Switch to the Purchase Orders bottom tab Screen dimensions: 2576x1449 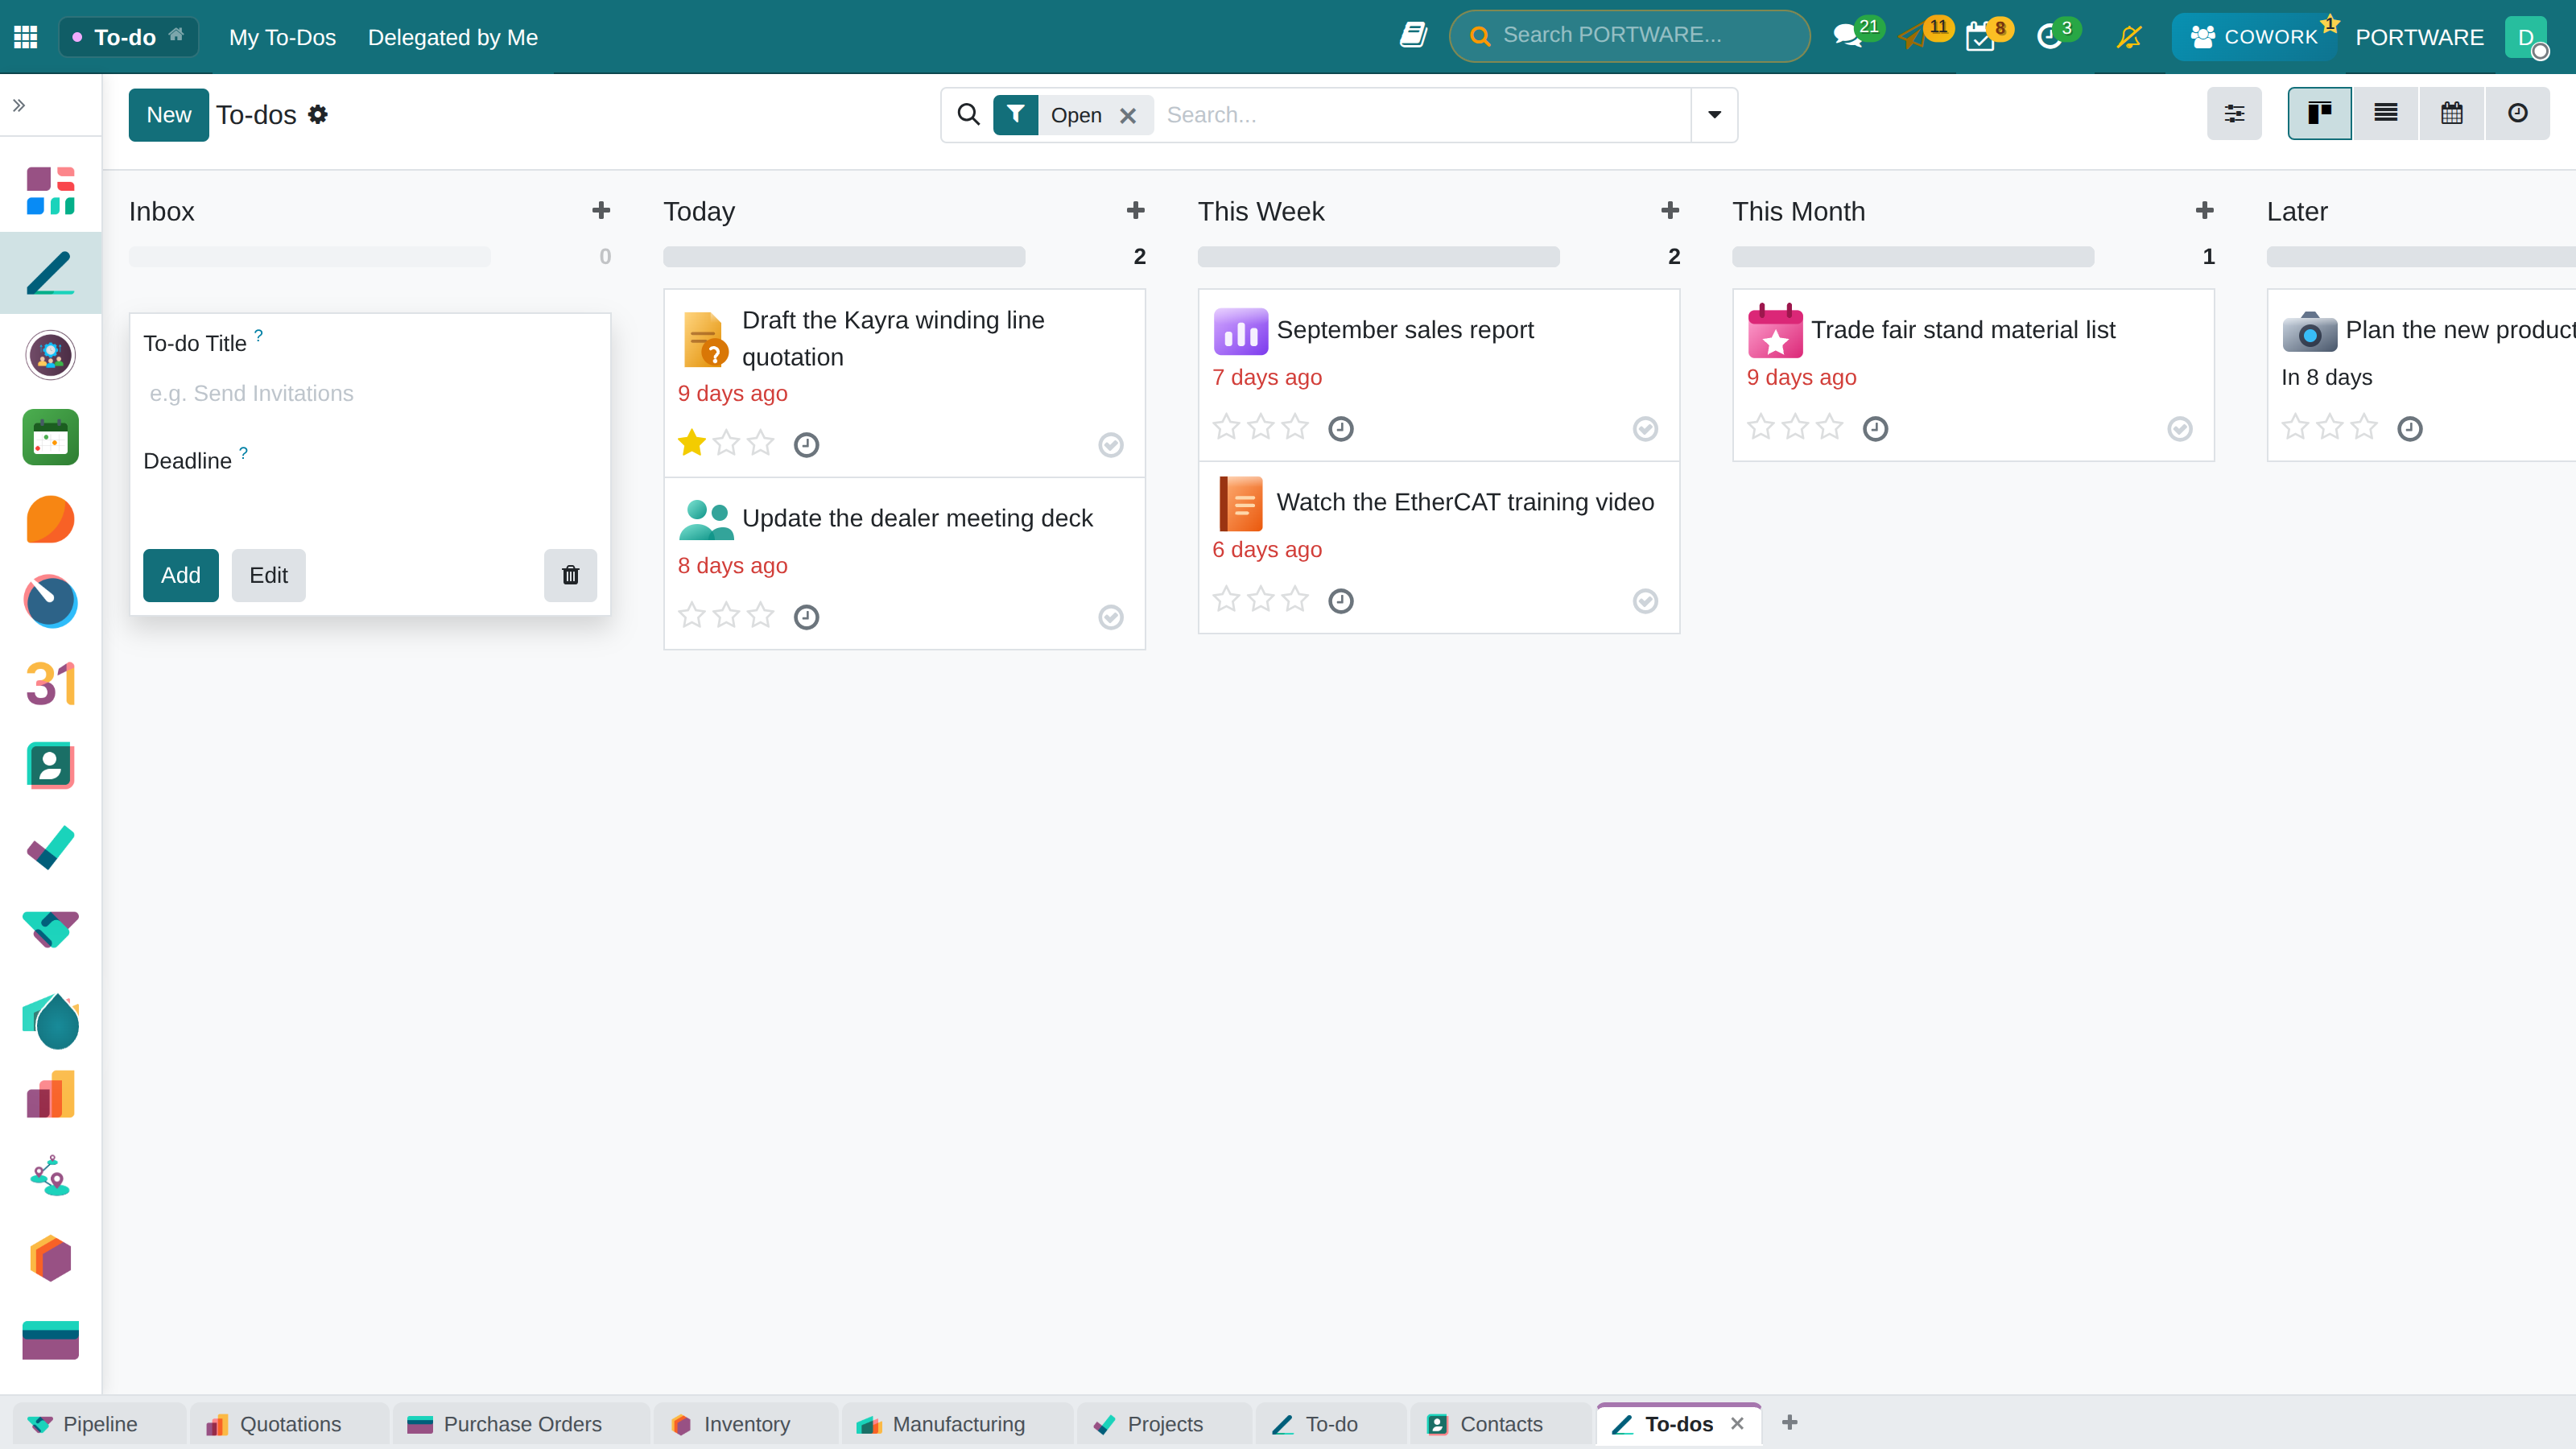pos(505,1424)
